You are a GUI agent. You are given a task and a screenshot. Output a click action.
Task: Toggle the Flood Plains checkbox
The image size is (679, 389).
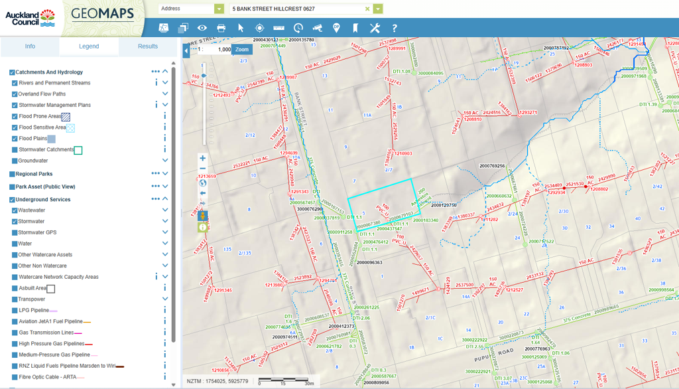15,139
